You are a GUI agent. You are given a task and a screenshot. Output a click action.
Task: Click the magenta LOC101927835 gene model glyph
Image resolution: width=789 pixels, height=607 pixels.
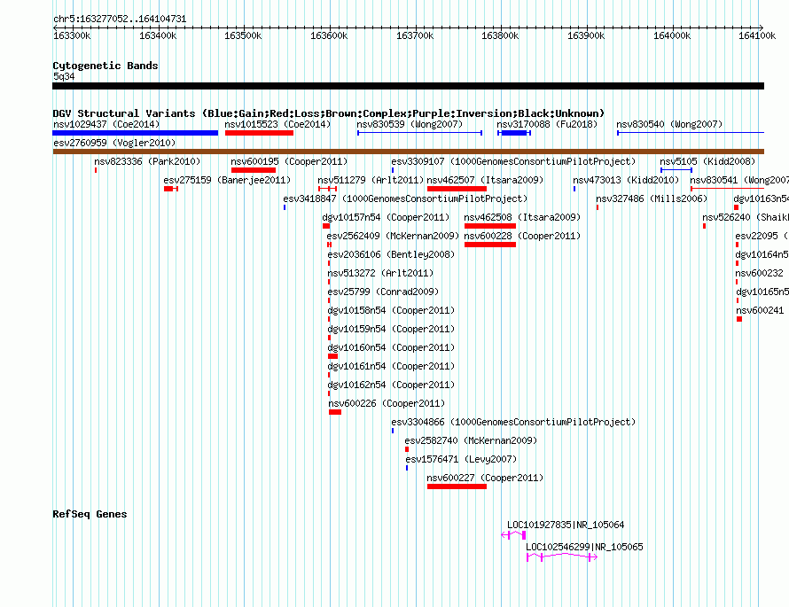tap(514, 535)
